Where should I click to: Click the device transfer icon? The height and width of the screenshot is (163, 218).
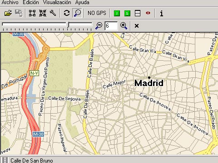click(x=19, y=13)
